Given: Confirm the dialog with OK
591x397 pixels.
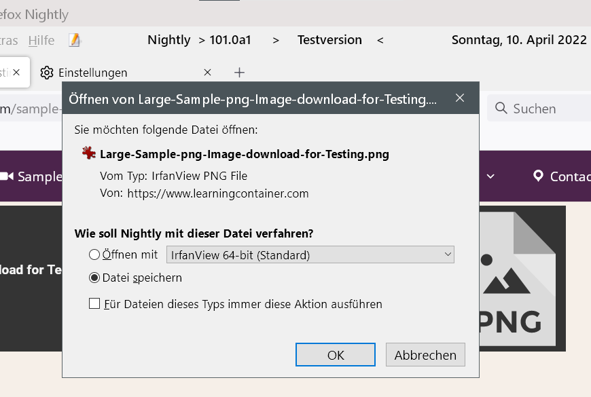Looking at the screenshot, I should pyautogui.click(x=336, y=355).
